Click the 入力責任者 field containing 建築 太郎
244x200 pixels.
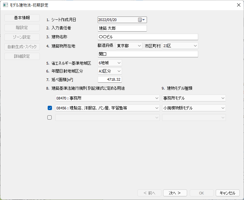(122, 28)
